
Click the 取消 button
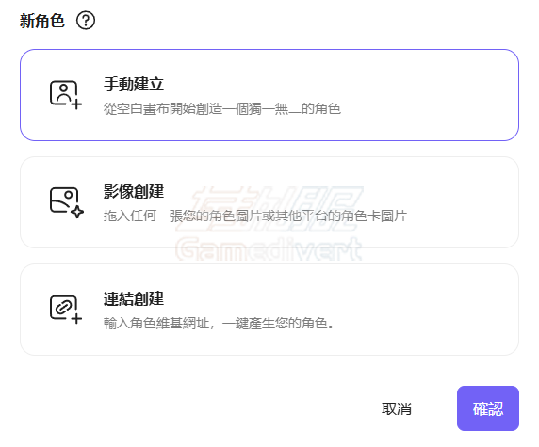click(397, 408)
